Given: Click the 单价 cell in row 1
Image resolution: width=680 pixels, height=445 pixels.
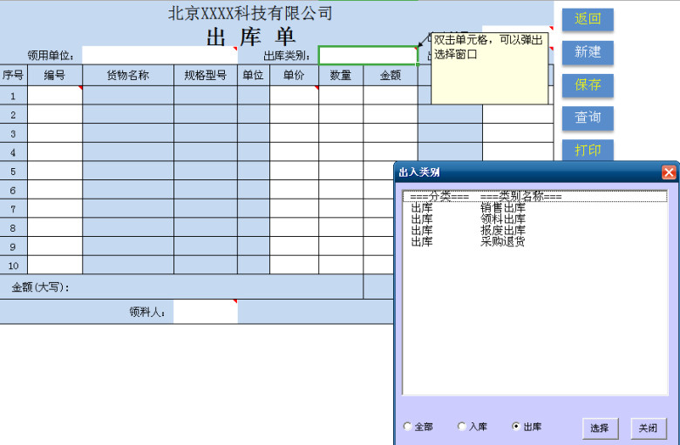Looking at the screenshot, I should point(294,95).
